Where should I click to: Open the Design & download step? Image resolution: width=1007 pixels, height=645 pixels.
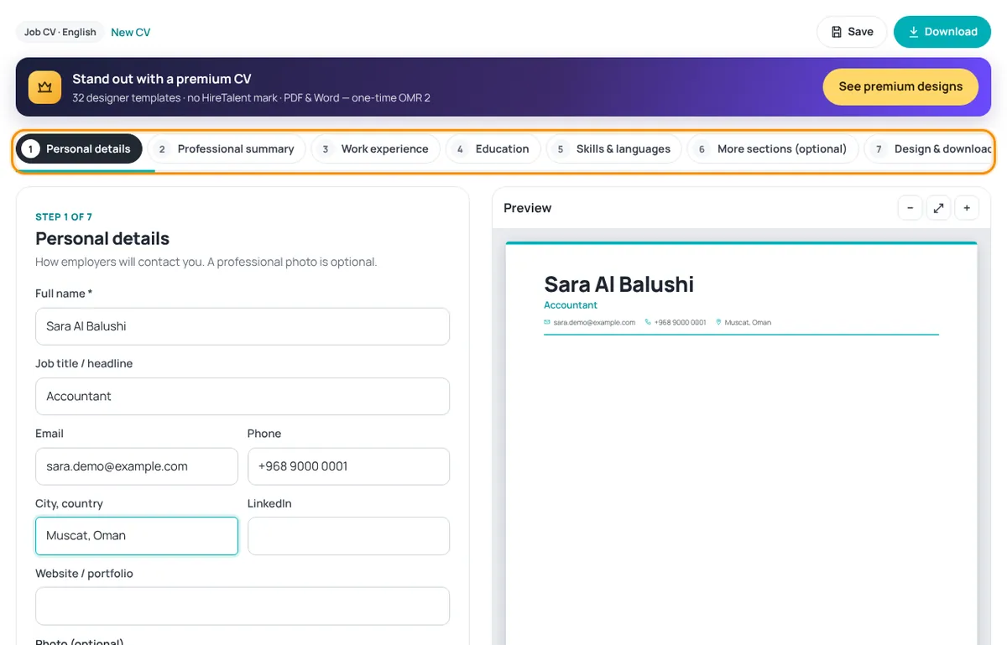(929, 148)
